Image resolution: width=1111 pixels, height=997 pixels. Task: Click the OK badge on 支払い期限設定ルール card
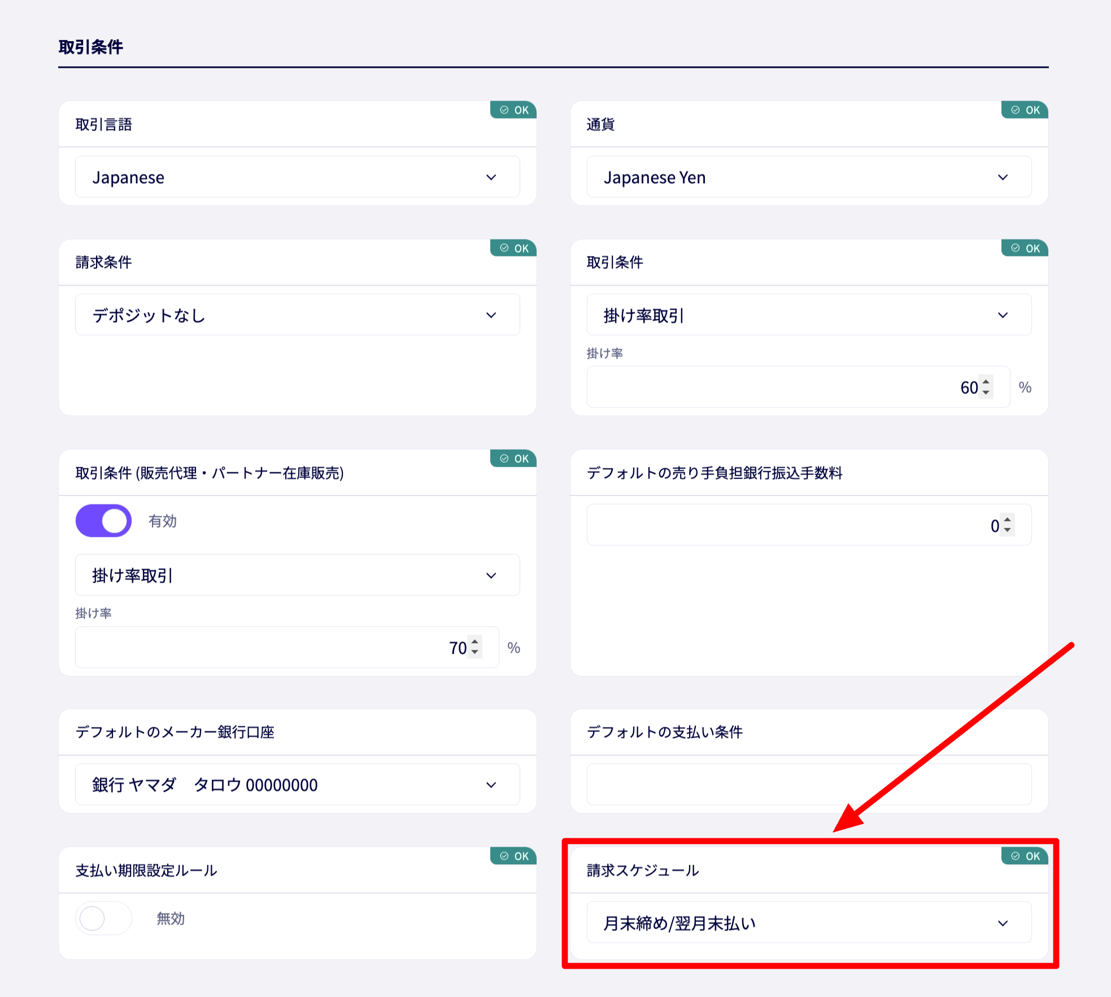pyautogui.click(x=513, y=856)
